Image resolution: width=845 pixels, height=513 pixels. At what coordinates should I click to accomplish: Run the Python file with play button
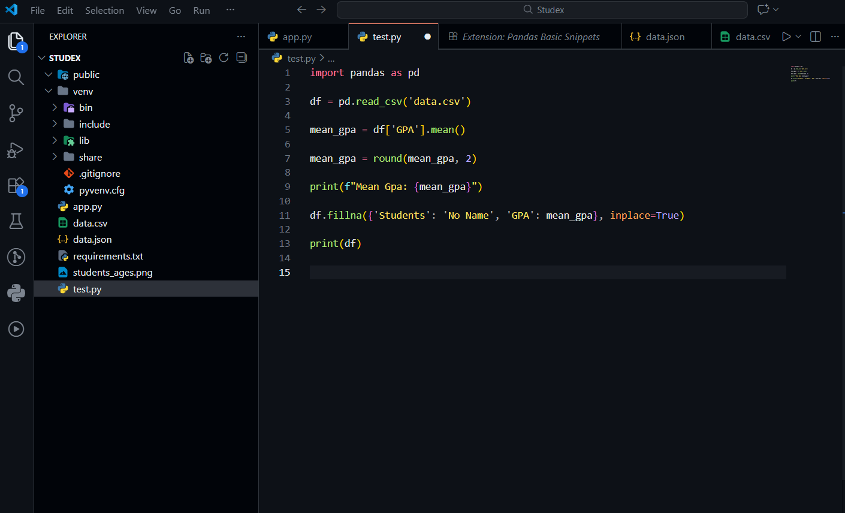pyautogui.click(x=786, y=37)
